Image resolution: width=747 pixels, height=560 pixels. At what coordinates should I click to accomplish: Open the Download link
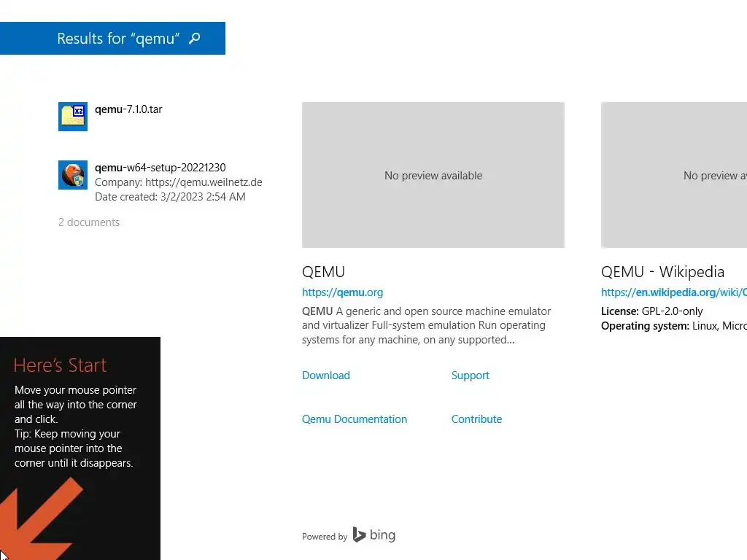click(326, 376)
